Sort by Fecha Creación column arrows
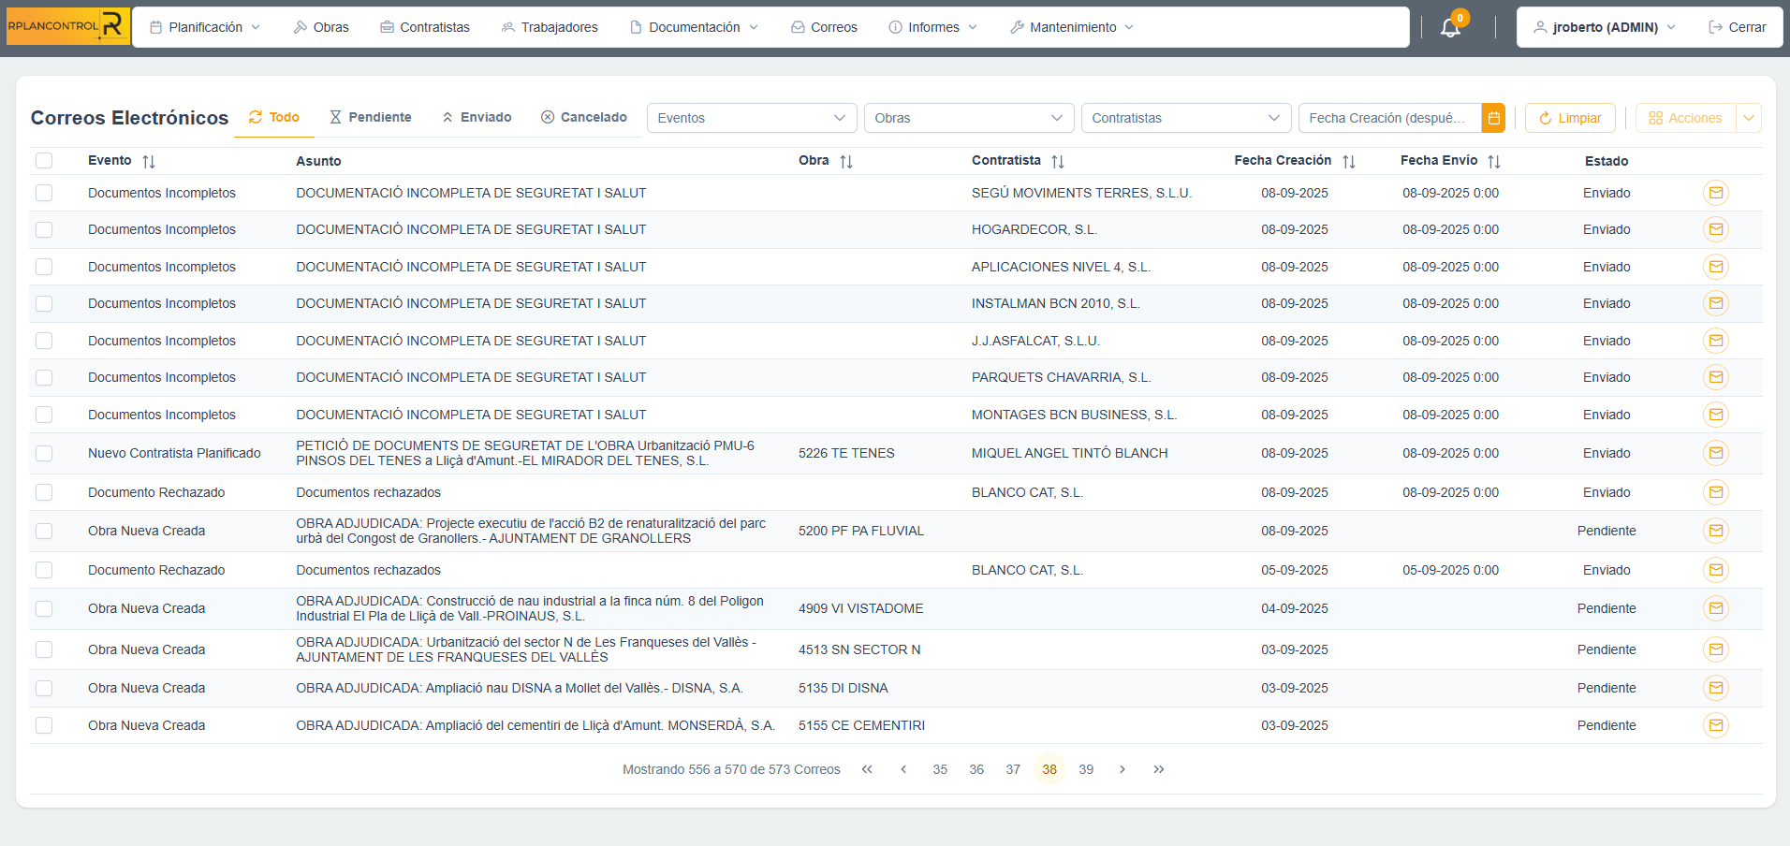The height and width of the screenshot is (846, 1790). coord(1348,161)
